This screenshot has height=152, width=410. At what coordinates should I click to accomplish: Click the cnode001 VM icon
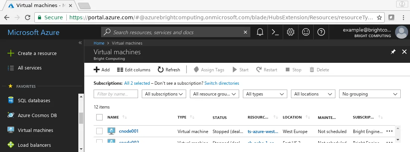[112, 131]
